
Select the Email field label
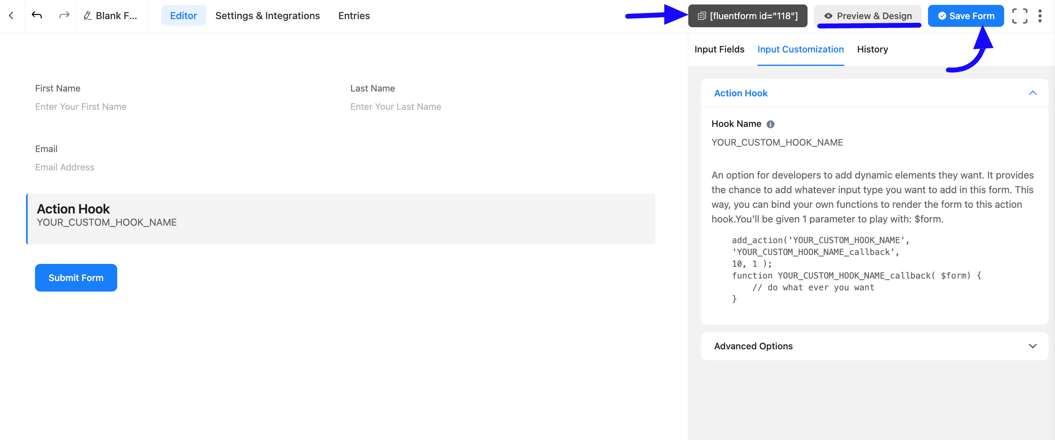point(46,149)
